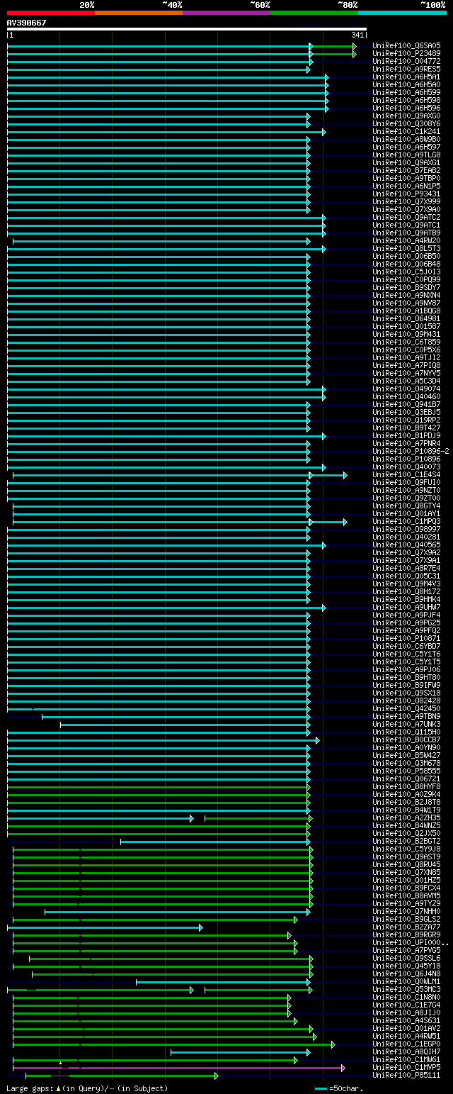Select the UniRef100_A2ZH35 label
Viewport: 453px width, 1094px height.
tap(406, 817)
